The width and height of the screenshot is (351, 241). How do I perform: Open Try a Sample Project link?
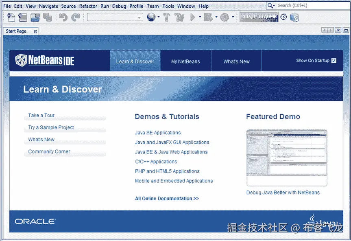tap(51, 127)
